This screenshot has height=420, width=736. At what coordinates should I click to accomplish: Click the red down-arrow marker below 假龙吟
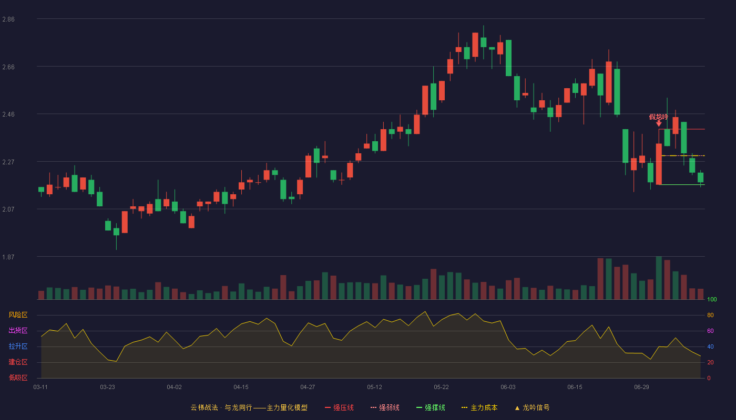pos(659,123)
